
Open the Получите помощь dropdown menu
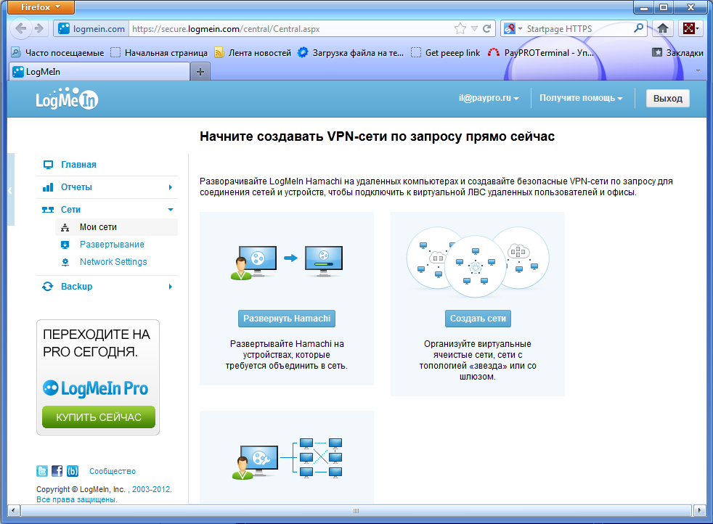[x=581, y=98]
